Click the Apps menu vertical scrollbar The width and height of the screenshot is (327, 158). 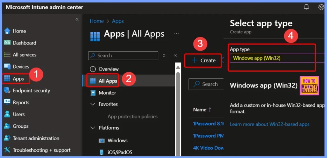[178, 113]
